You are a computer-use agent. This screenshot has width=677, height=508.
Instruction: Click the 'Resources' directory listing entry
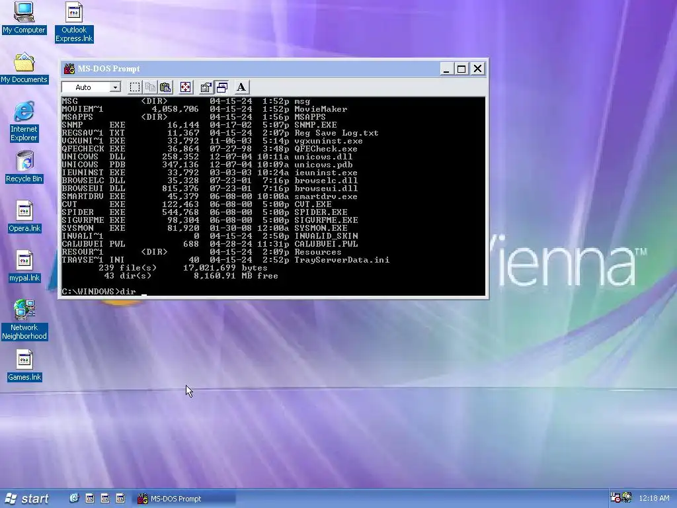[318, 252]
